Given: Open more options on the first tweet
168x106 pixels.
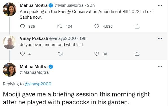Looking at the screenshot, I should pyautogui.click(x=160, y=5).
